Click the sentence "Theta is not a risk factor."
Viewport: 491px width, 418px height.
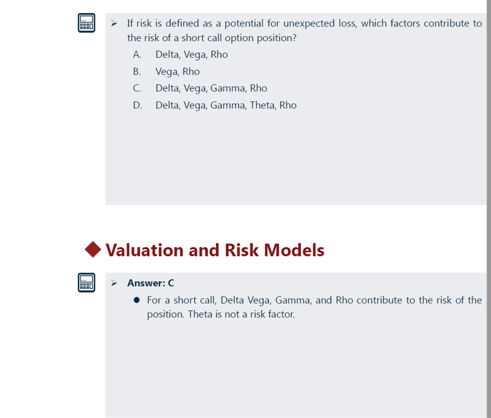click(x=241, y=315)
